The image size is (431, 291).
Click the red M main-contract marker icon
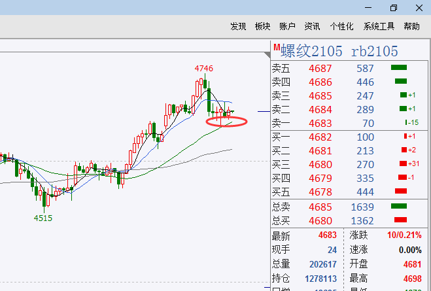[x=277, y=48]
